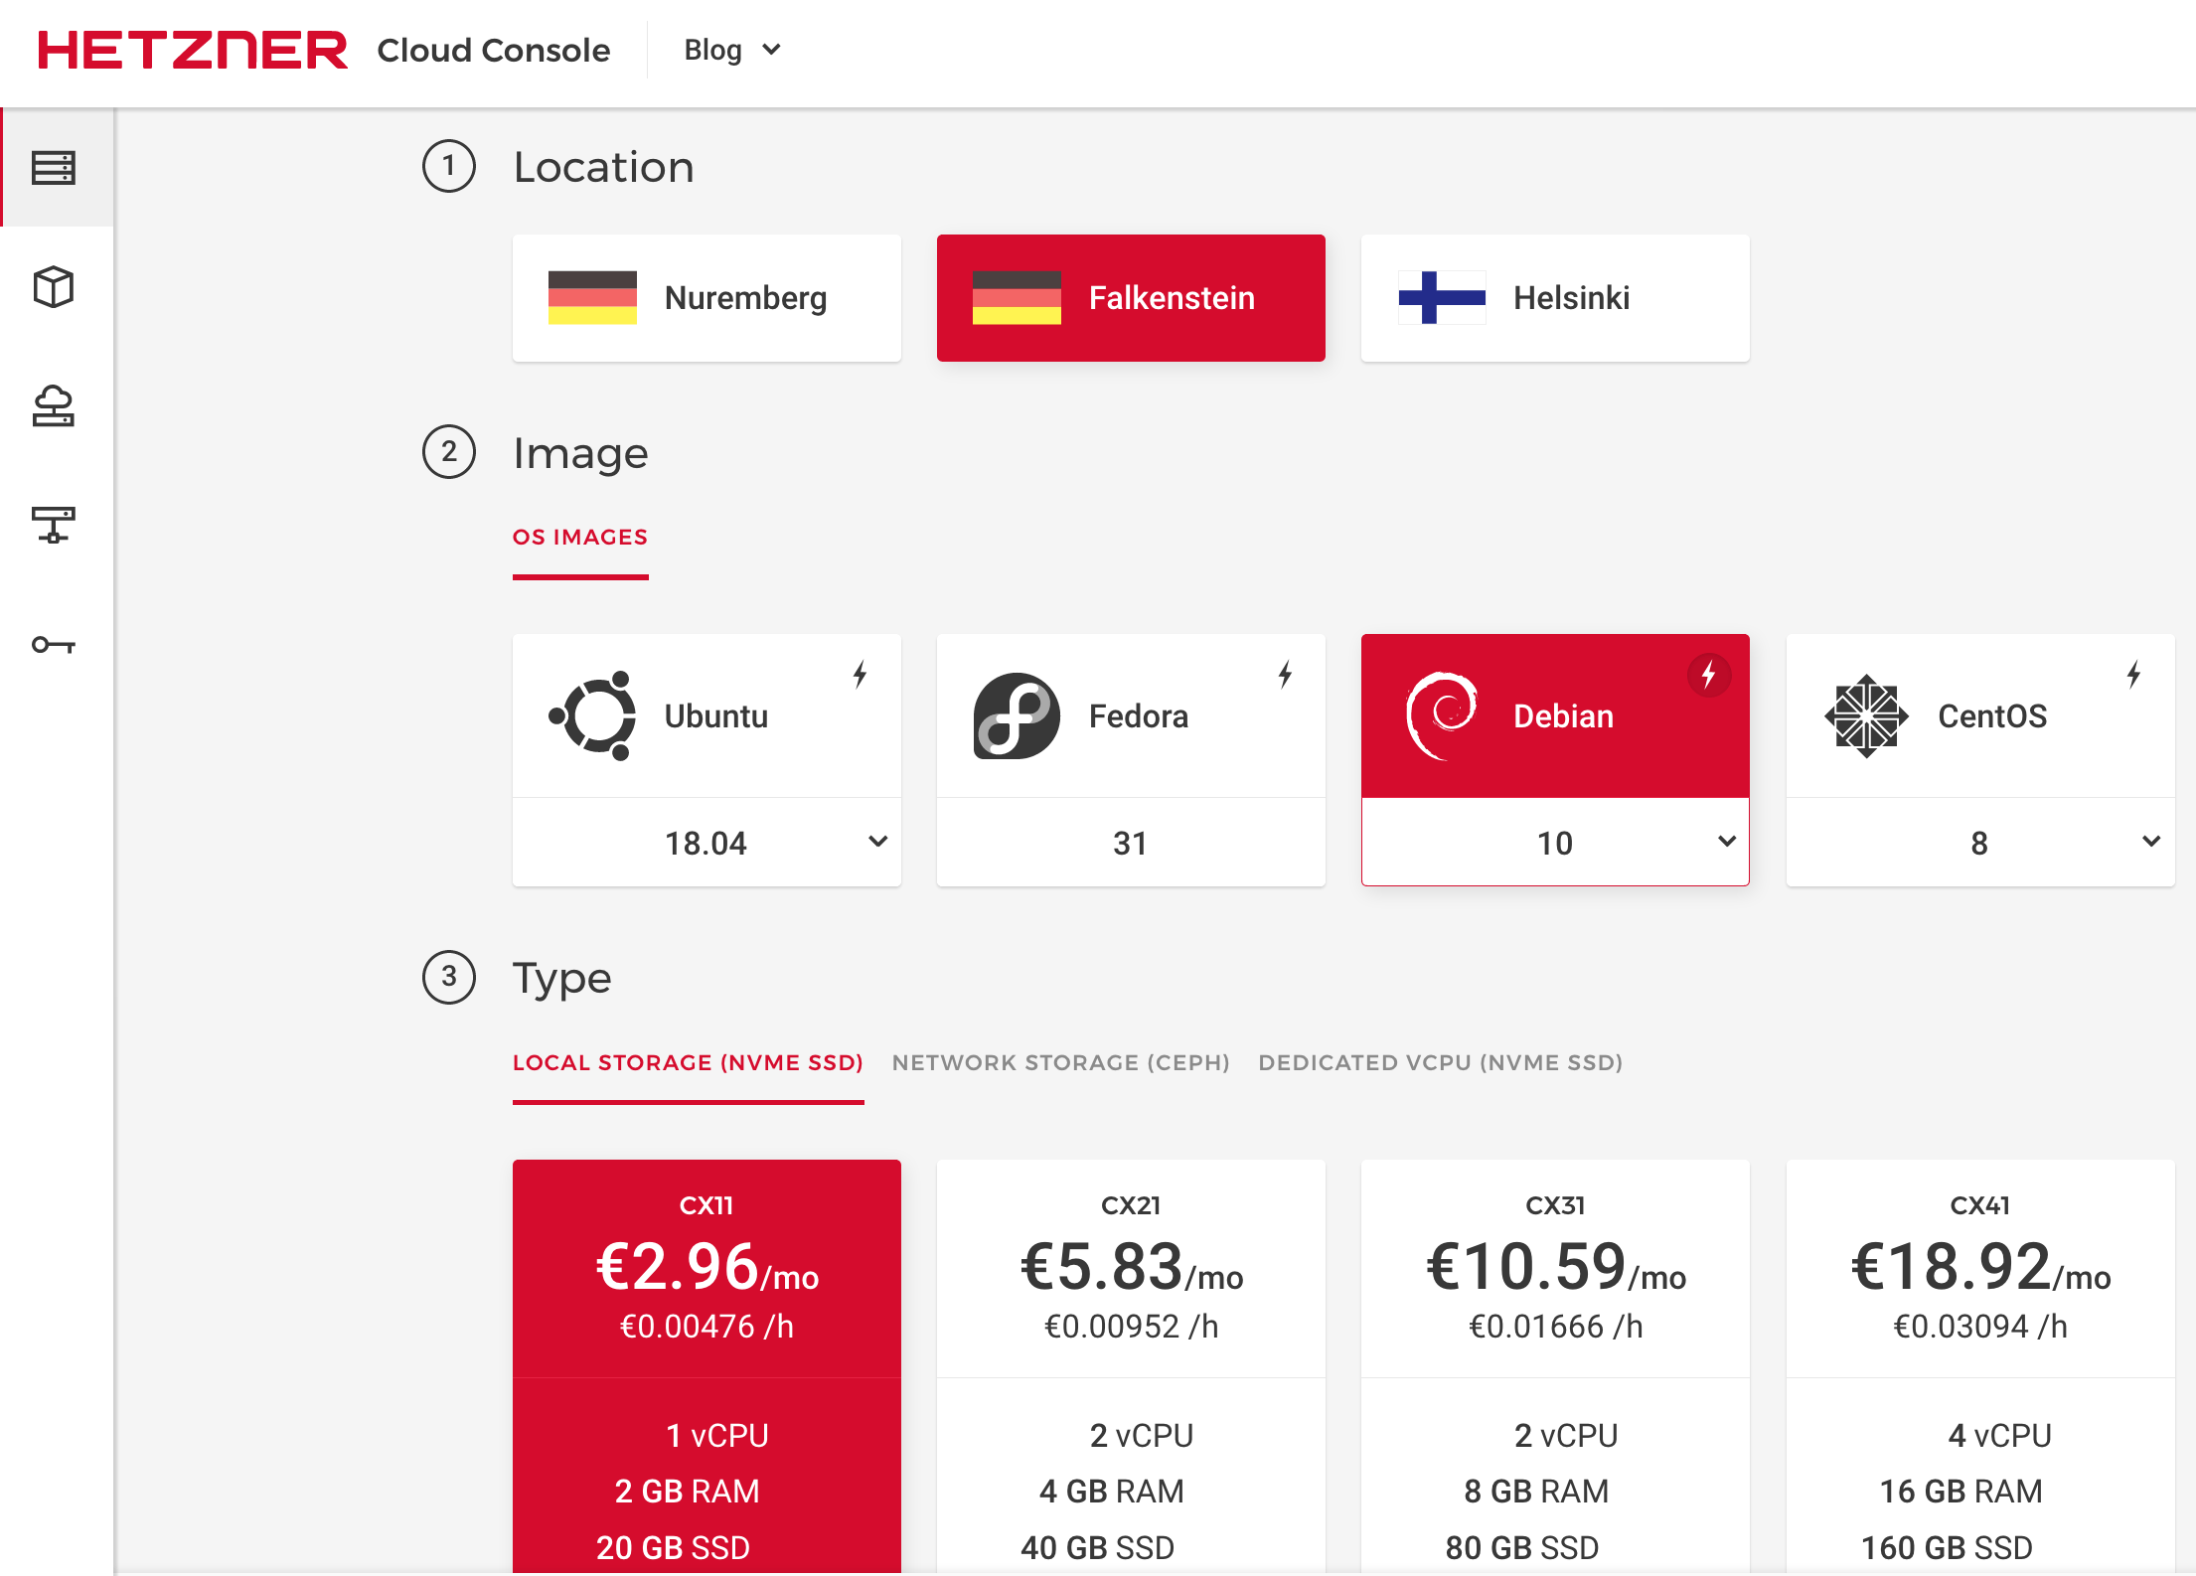
Task: Click the lightning bolt on CentOS card
Action: [x=2133, y=675]
